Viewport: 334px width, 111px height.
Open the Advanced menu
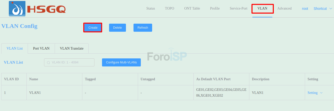[284, 8]
